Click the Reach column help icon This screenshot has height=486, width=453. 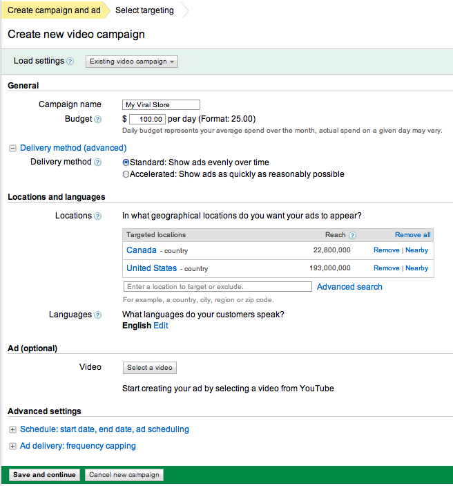click(352, 235)
